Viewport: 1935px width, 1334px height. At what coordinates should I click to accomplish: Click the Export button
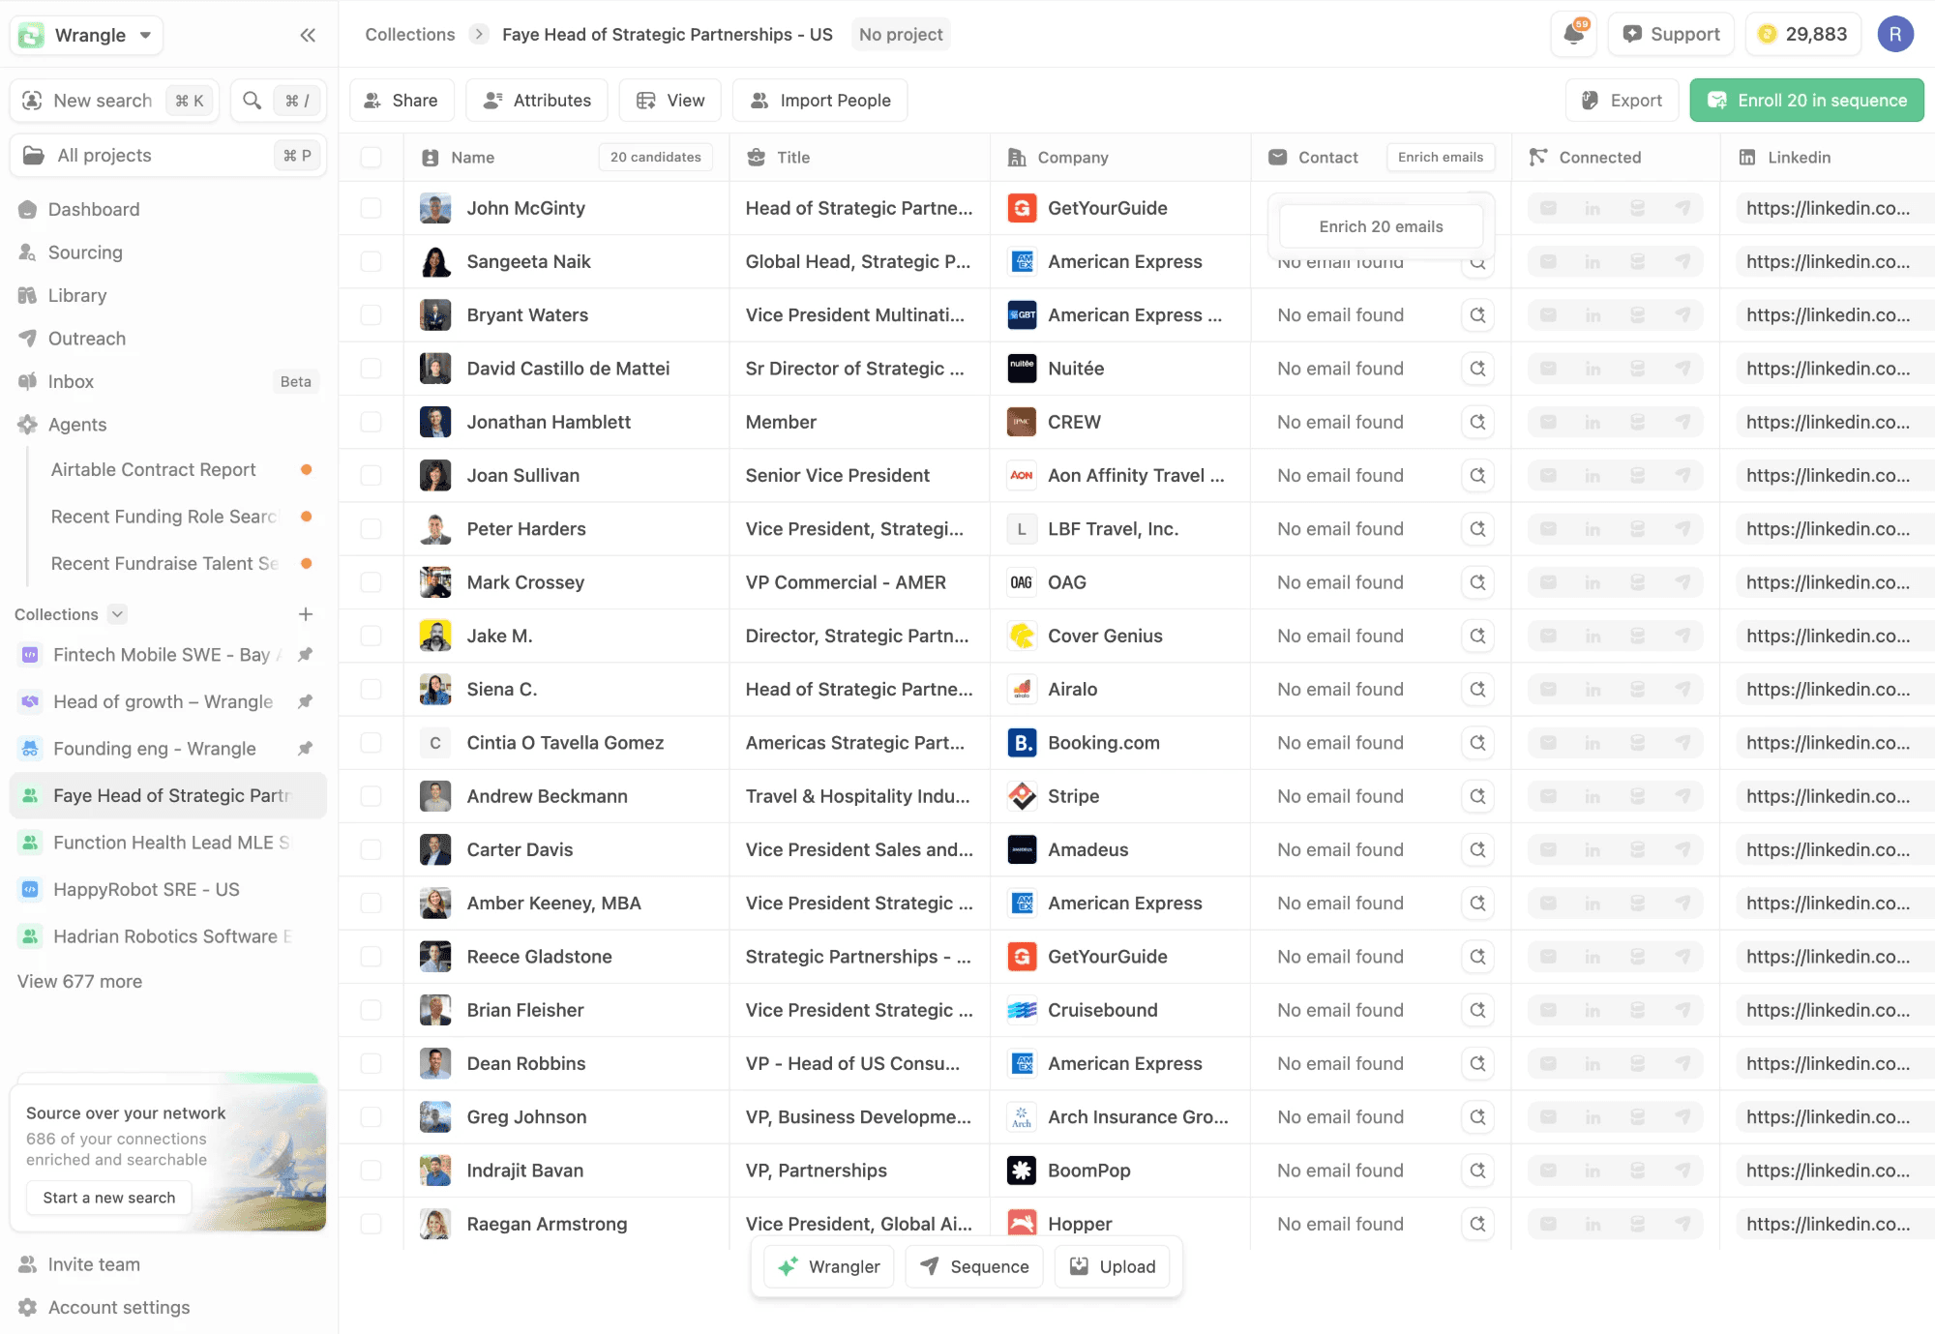click(x=1622, y=101)
